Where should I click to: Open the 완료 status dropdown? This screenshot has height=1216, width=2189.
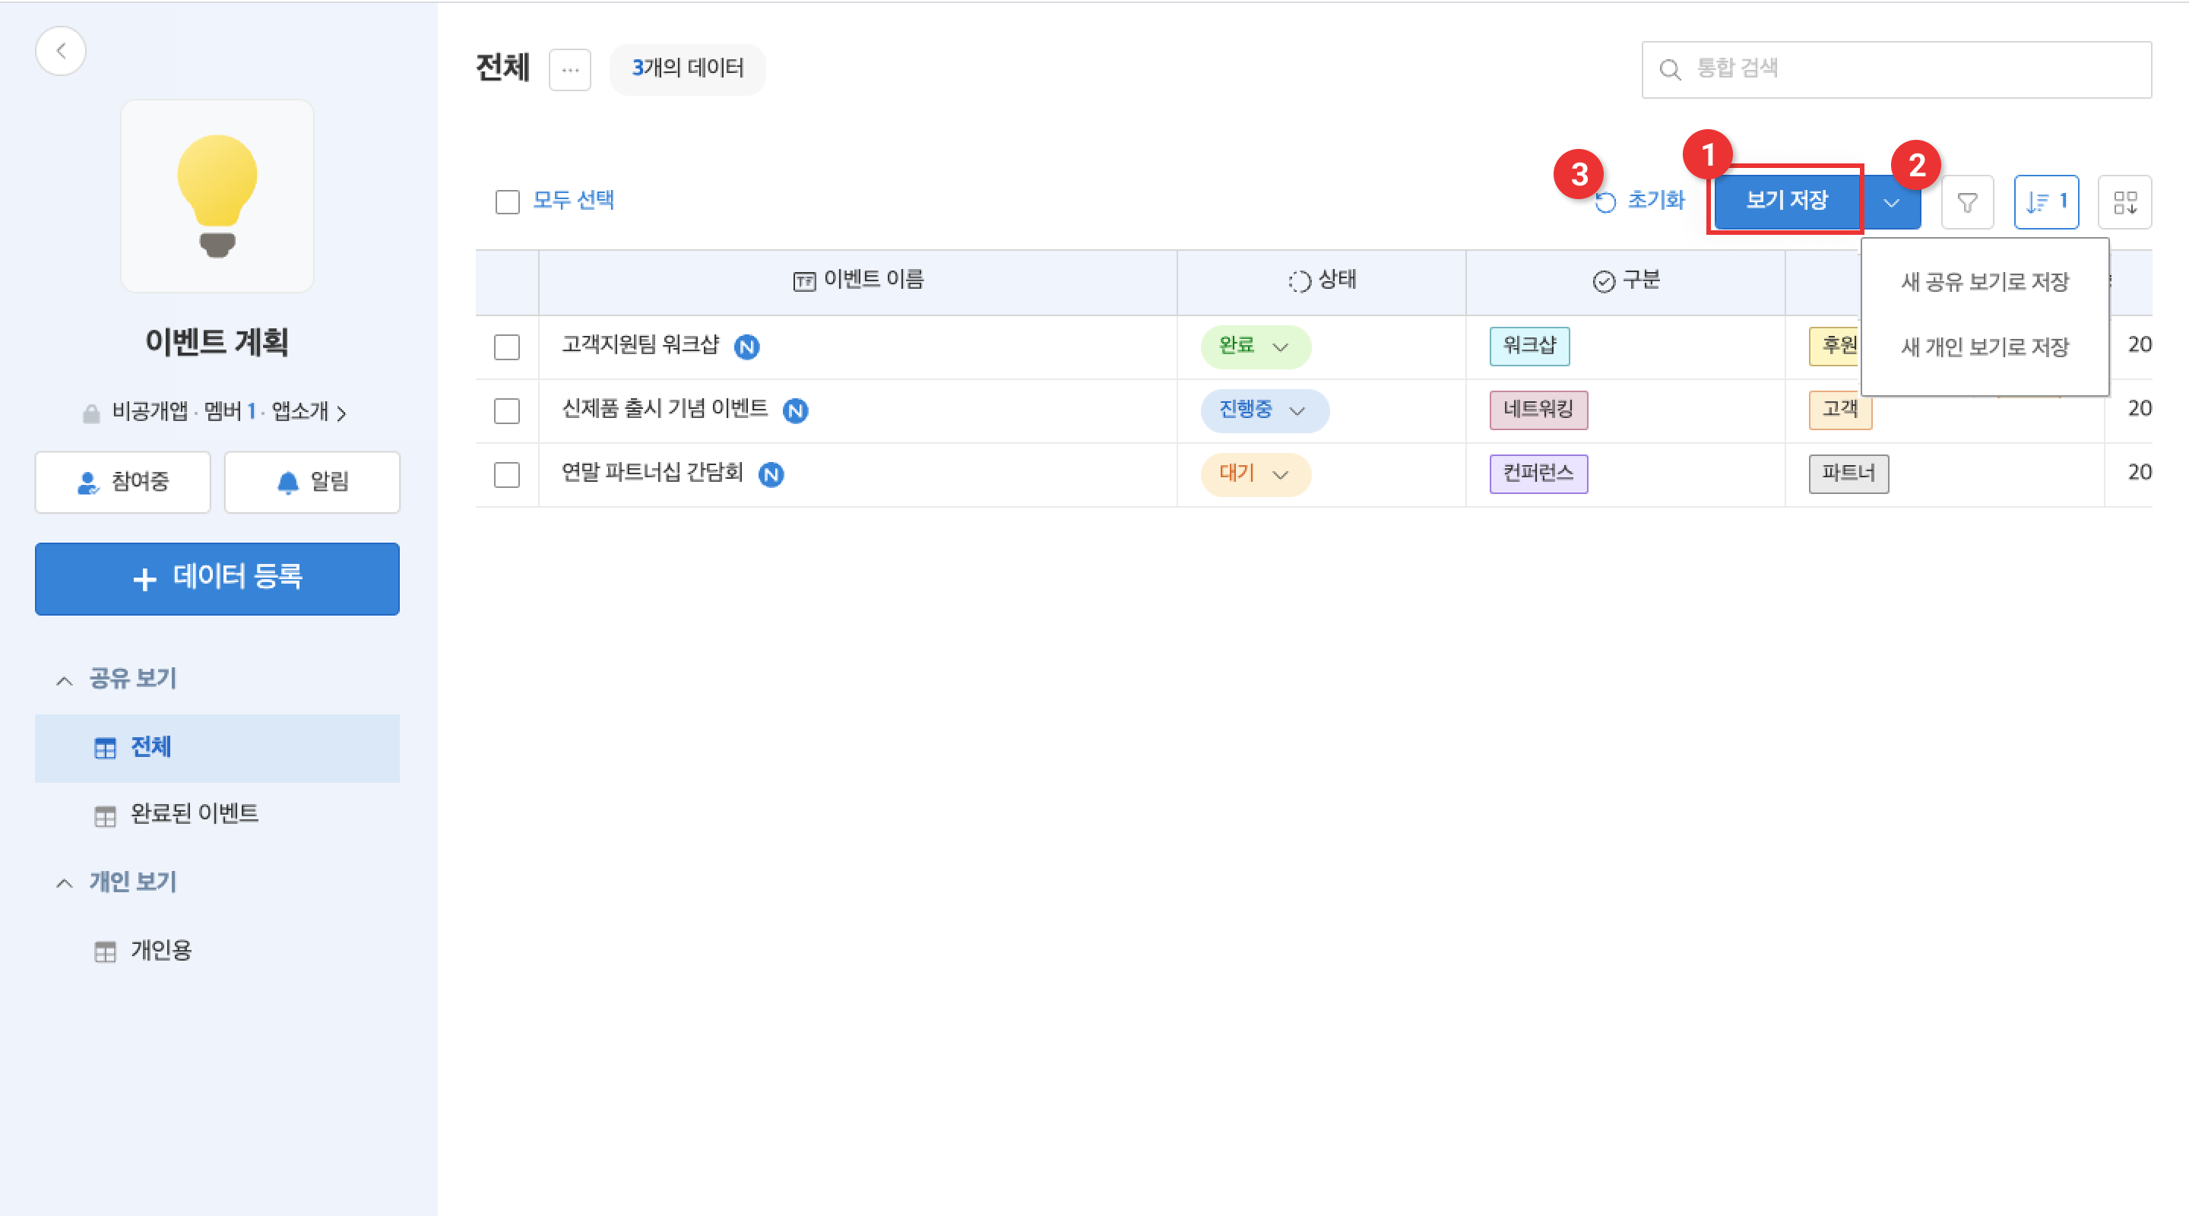click(1255, 347)
